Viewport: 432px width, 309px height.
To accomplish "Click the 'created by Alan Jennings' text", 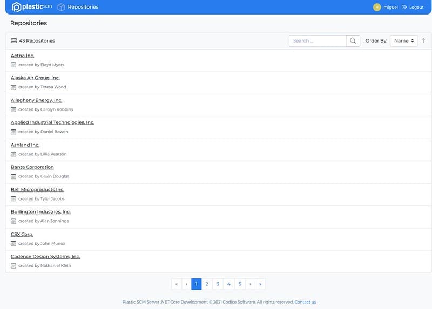I will [x=44, y=221].
